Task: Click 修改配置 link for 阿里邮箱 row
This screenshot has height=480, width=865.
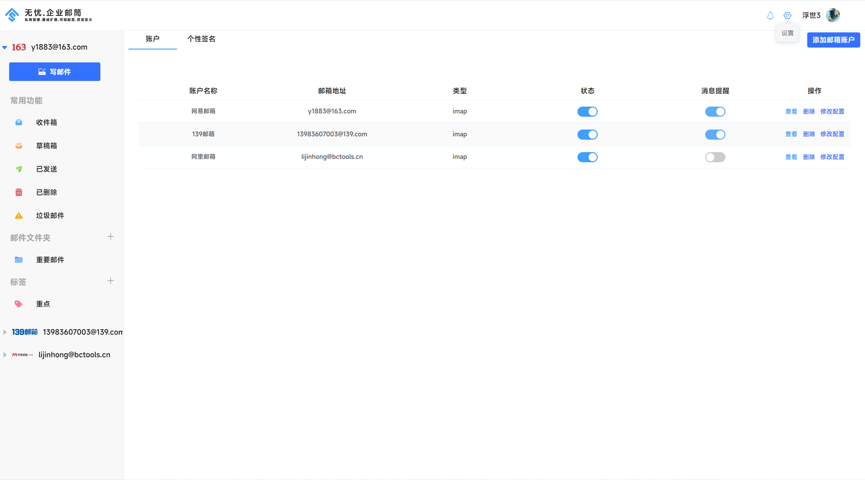Action: 832,157
